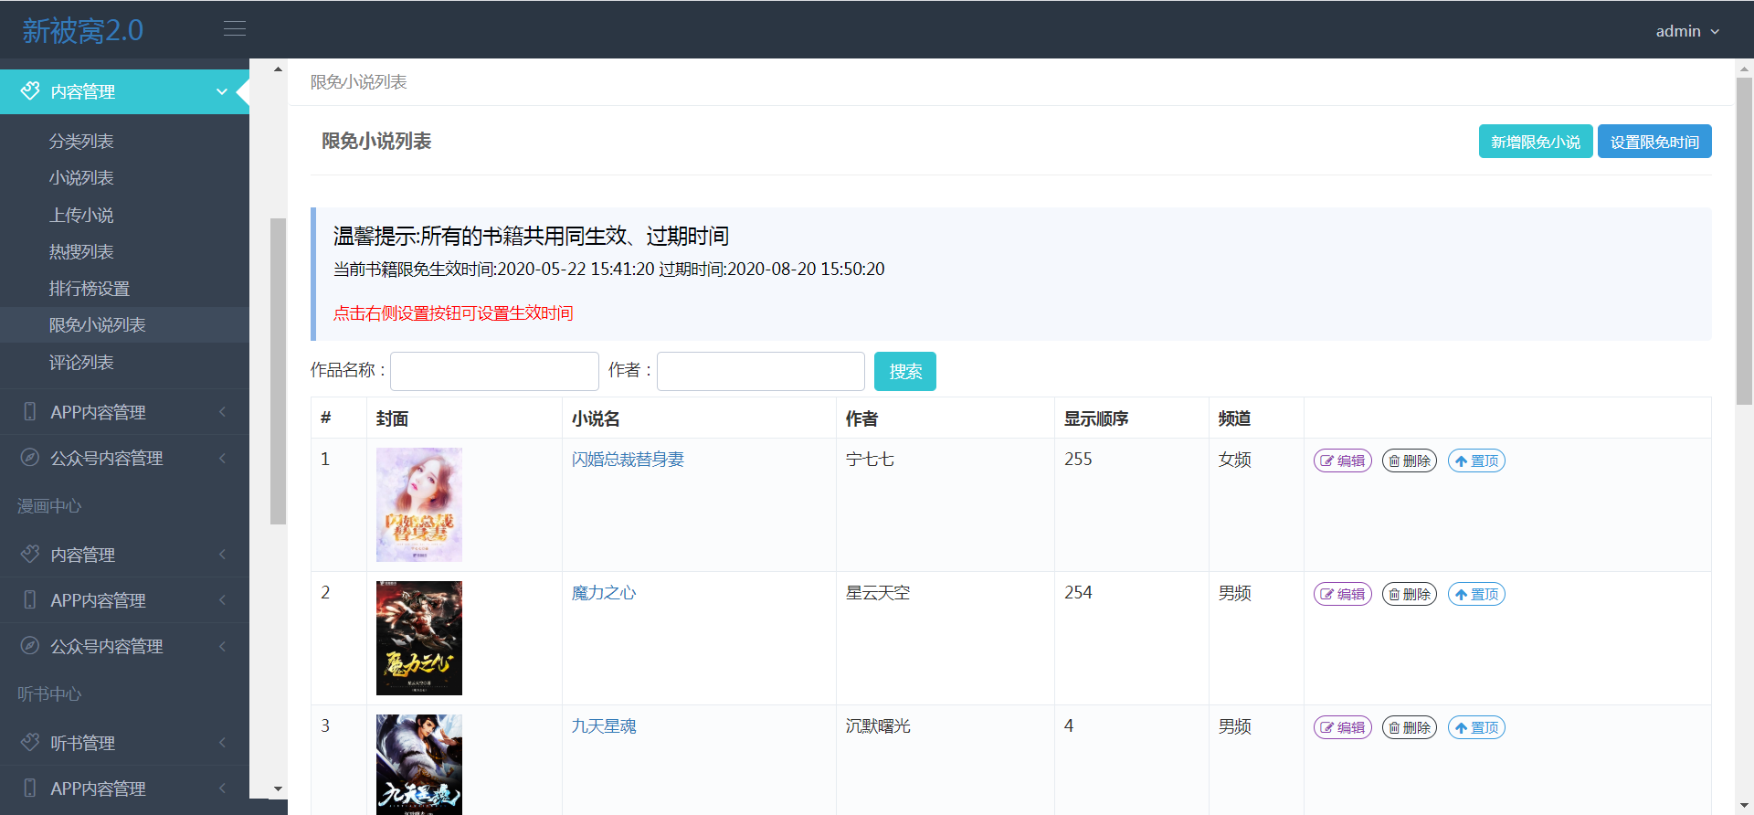
Task: Click edit icon button for 闪婚总裁替身妻
Action: [x=1342, y=460]
